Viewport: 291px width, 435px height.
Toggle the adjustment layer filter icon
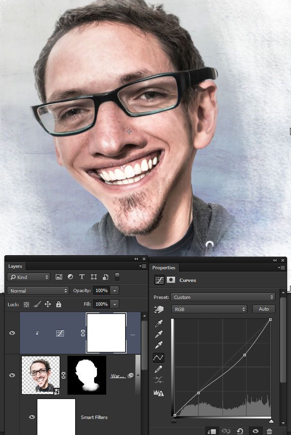(70, 277)
